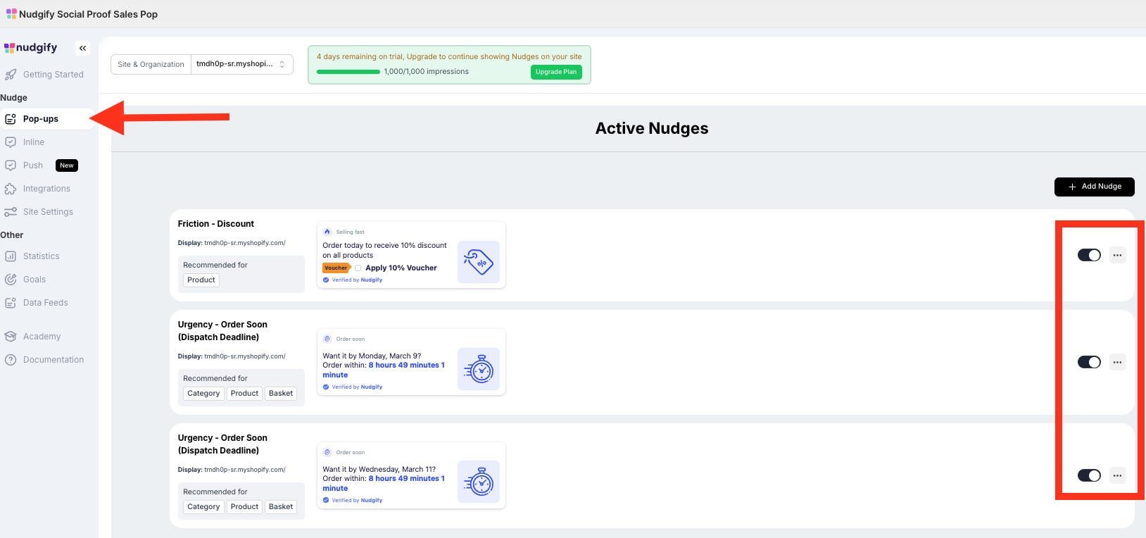Click the Selling fast flame icon
Viewport: 1146px width, 538px height.
click(327, 232)
